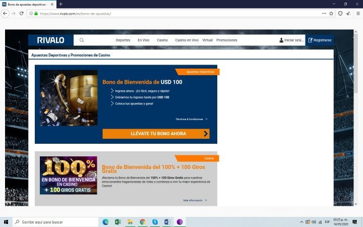Open the site search magnifier icon
Screen dimensions: 363x227
(x=82, y=40)
